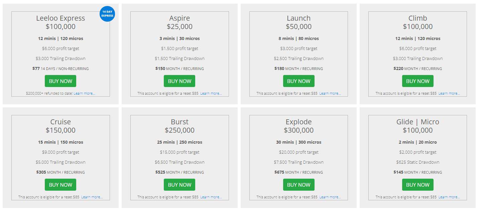Buy the Leeloo Express $100,000 account
Image resolution: width=479 pixels, height=211 pixels.
point(61,81)
